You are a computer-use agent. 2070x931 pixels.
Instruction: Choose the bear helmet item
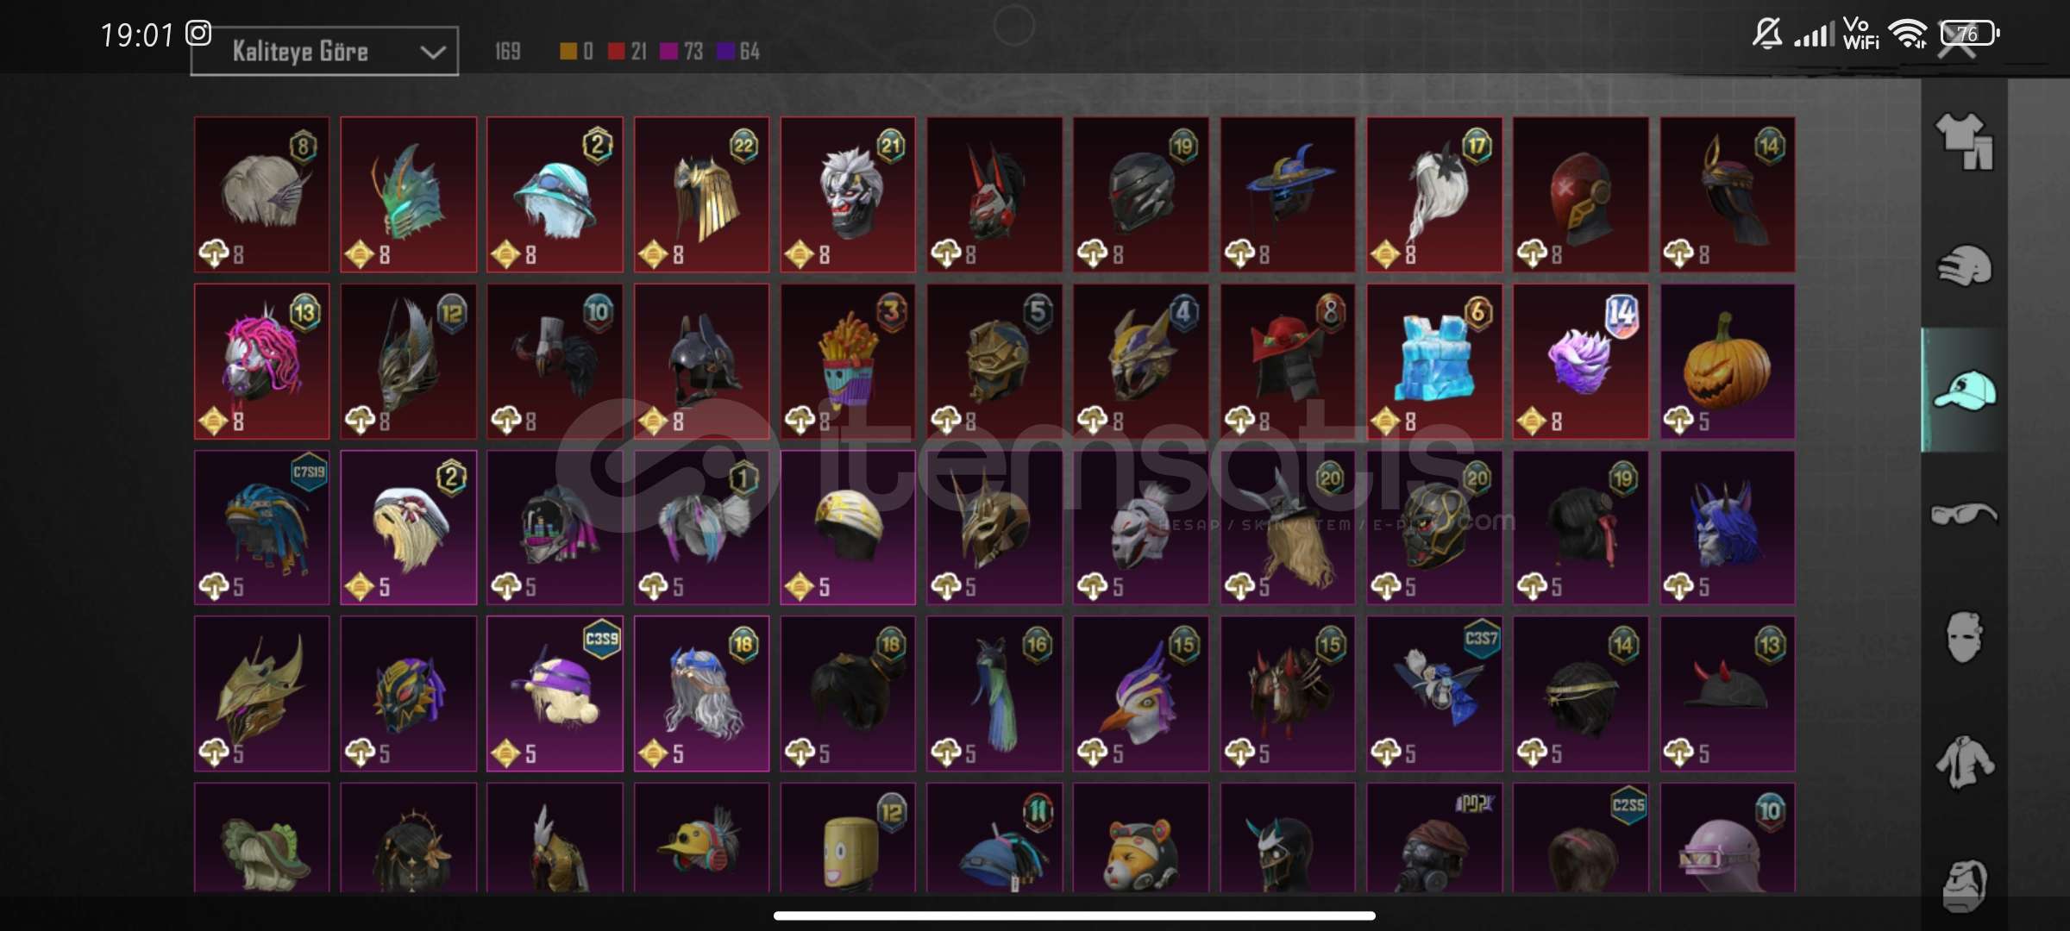(x=1141, y=838)
